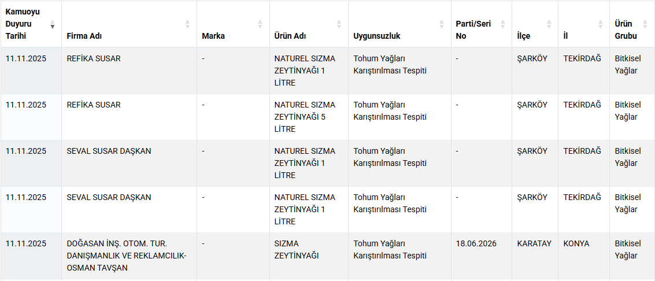Click the Firma Adı header label
The height and width of the screenshot is (281, 655).
84,36
